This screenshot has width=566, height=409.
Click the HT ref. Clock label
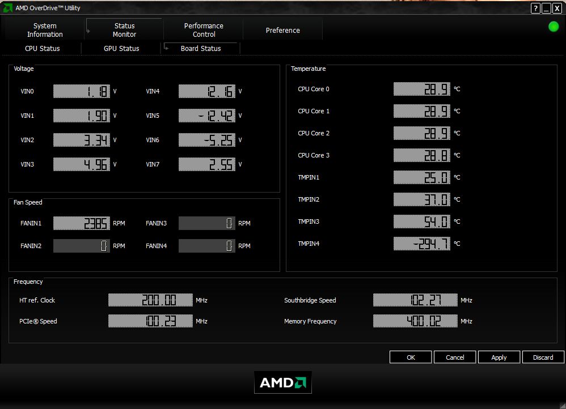[x=37, y=300]
